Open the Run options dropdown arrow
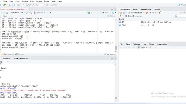This screenshot has height=104, width=186. point(109,13)
